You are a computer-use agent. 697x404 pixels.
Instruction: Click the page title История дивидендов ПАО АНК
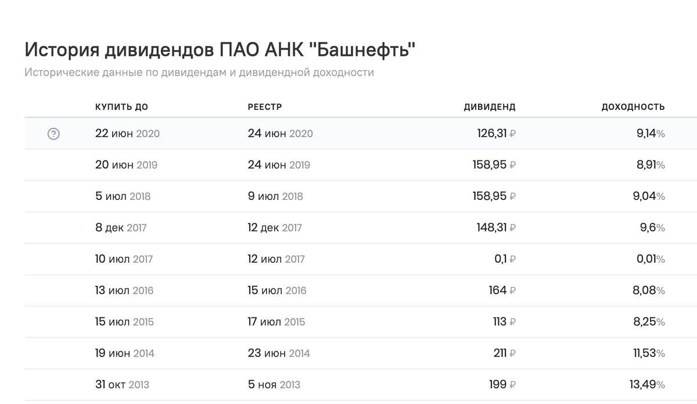[x=220, y=50]
